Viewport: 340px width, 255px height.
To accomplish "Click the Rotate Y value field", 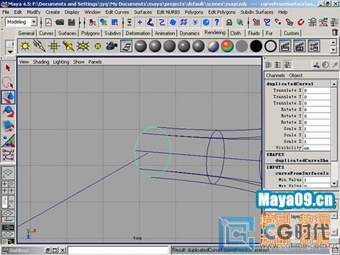I will click(317, 116).
